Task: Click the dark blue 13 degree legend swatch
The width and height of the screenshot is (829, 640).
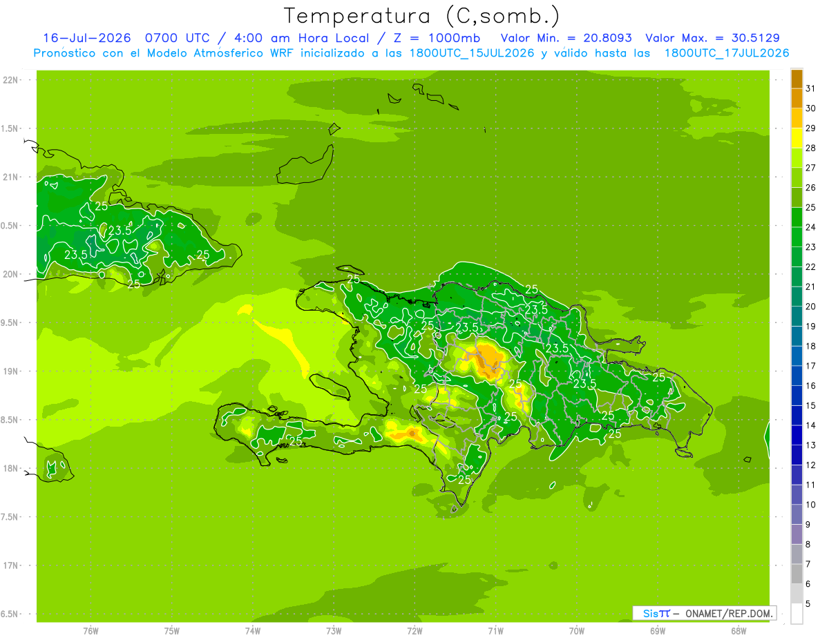Action: [x=797, y=435]
